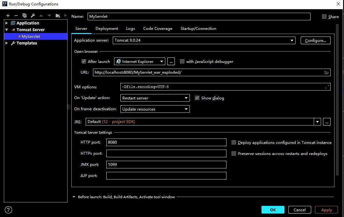The width and height of the screenshot is (344, 217).
Task: Click the Configure... button
Action: click(x=315, y=40)
